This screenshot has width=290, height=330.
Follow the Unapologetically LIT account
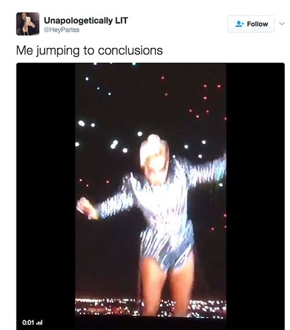coord(251,24)
